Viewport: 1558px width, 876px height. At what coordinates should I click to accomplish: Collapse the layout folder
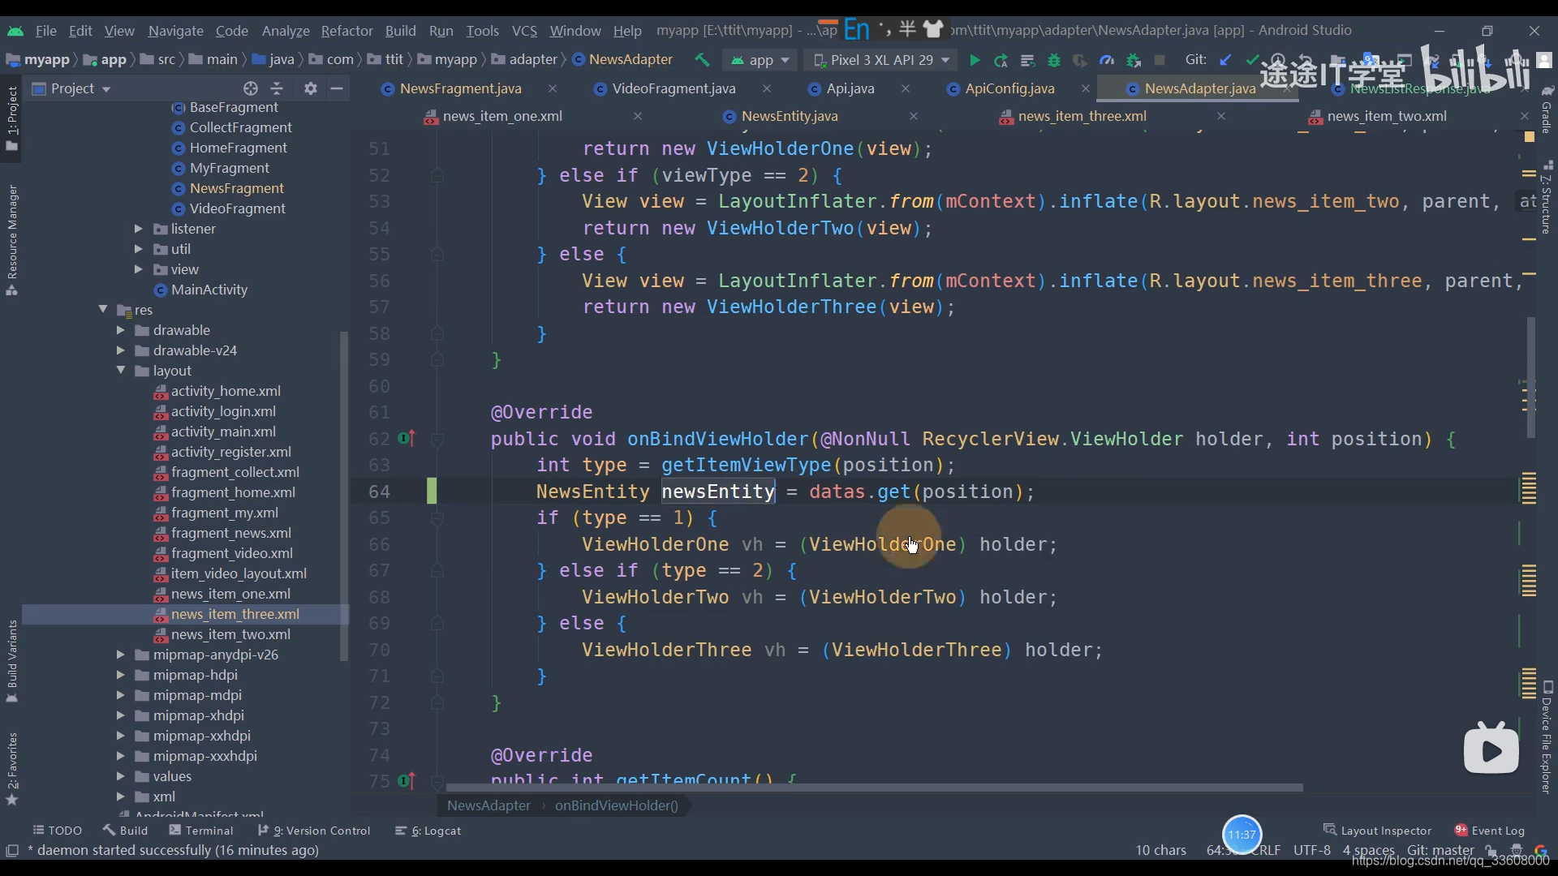120,371
